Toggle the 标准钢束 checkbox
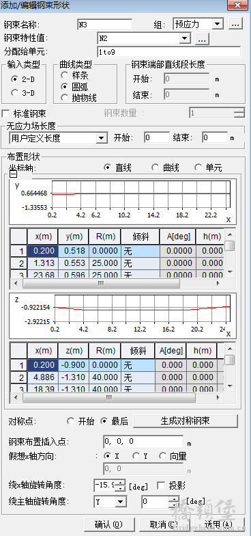 pyautogui.click(x=5, y=113)
